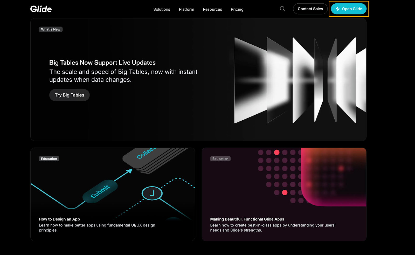
Task: Open the Solutions menu
Action: [162, 9]
